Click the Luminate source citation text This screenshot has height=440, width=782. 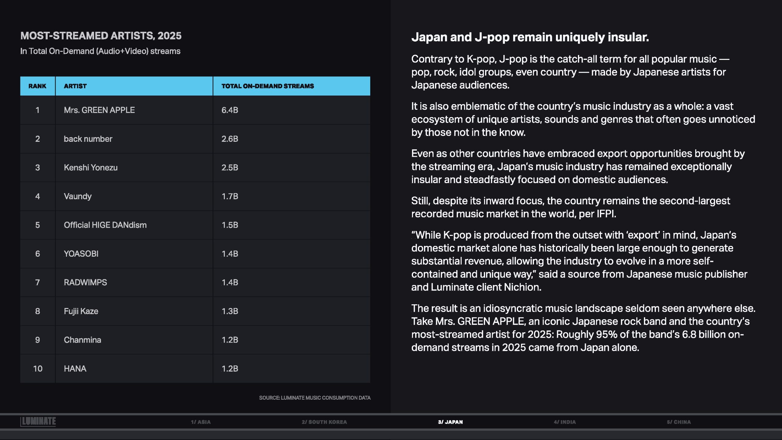315,398
